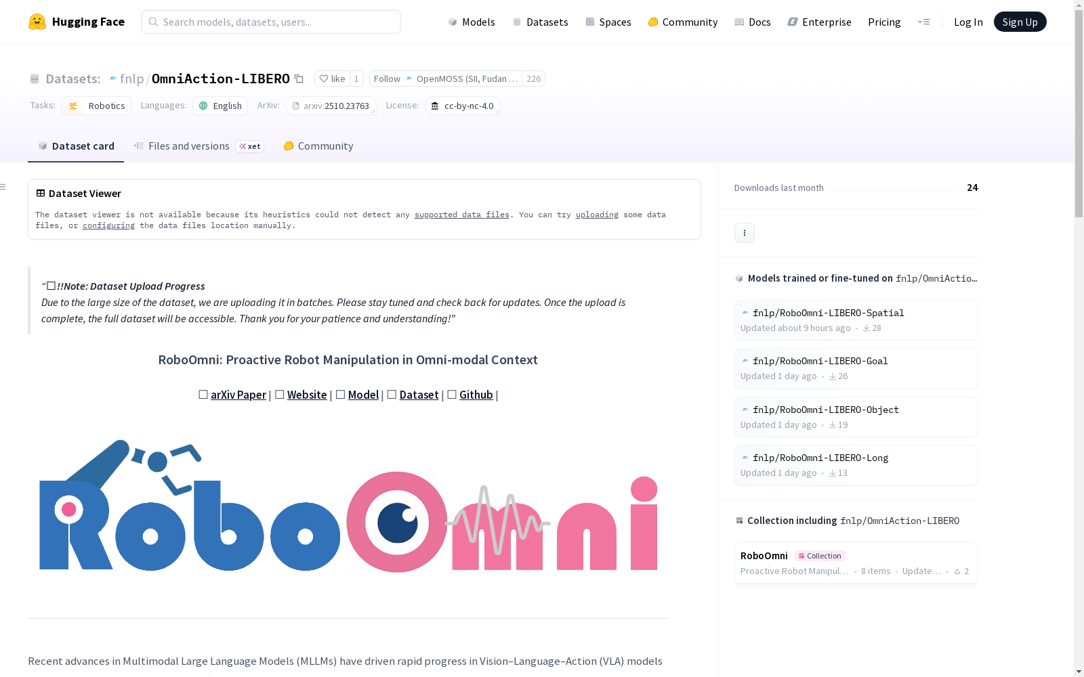Open the arxiv:2510.23763 paper tag
The image size is (1084, 677).
point(331,106)
